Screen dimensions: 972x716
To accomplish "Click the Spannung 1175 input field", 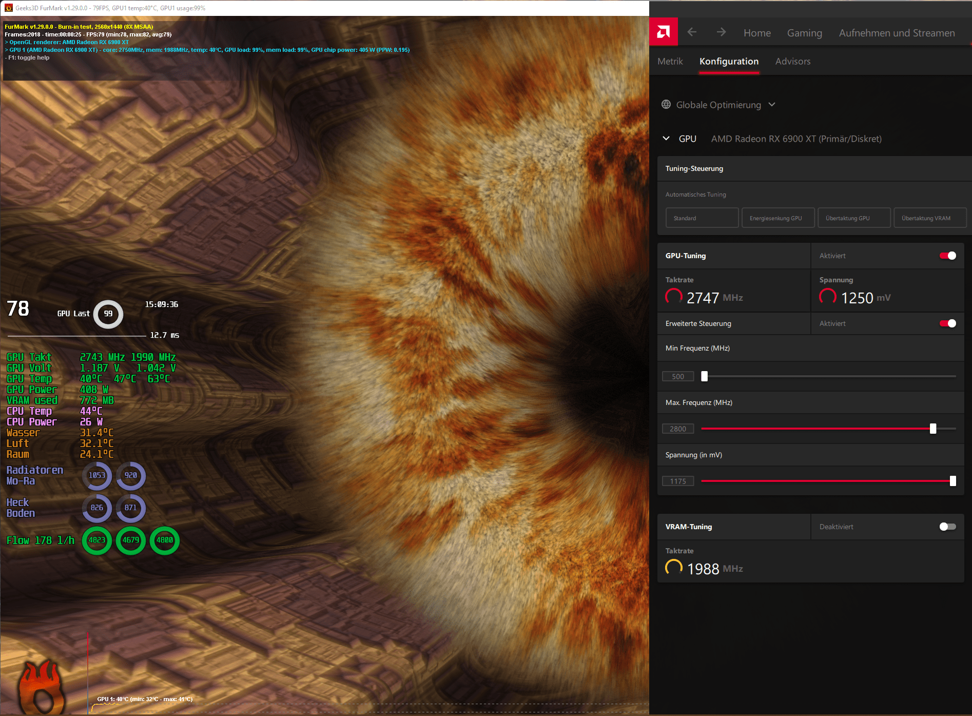I will pyautogui.click(x=678, y=481).
